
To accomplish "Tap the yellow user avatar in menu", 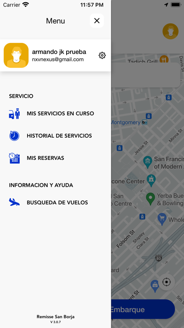I will tap(16, 56).
